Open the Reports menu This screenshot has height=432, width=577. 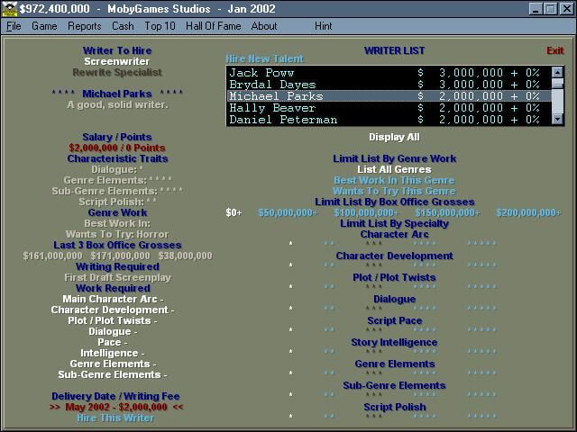84,26
